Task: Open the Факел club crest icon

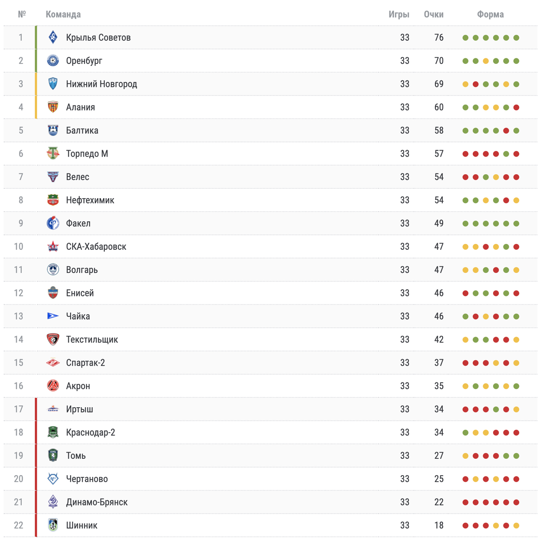Action: 53,223
